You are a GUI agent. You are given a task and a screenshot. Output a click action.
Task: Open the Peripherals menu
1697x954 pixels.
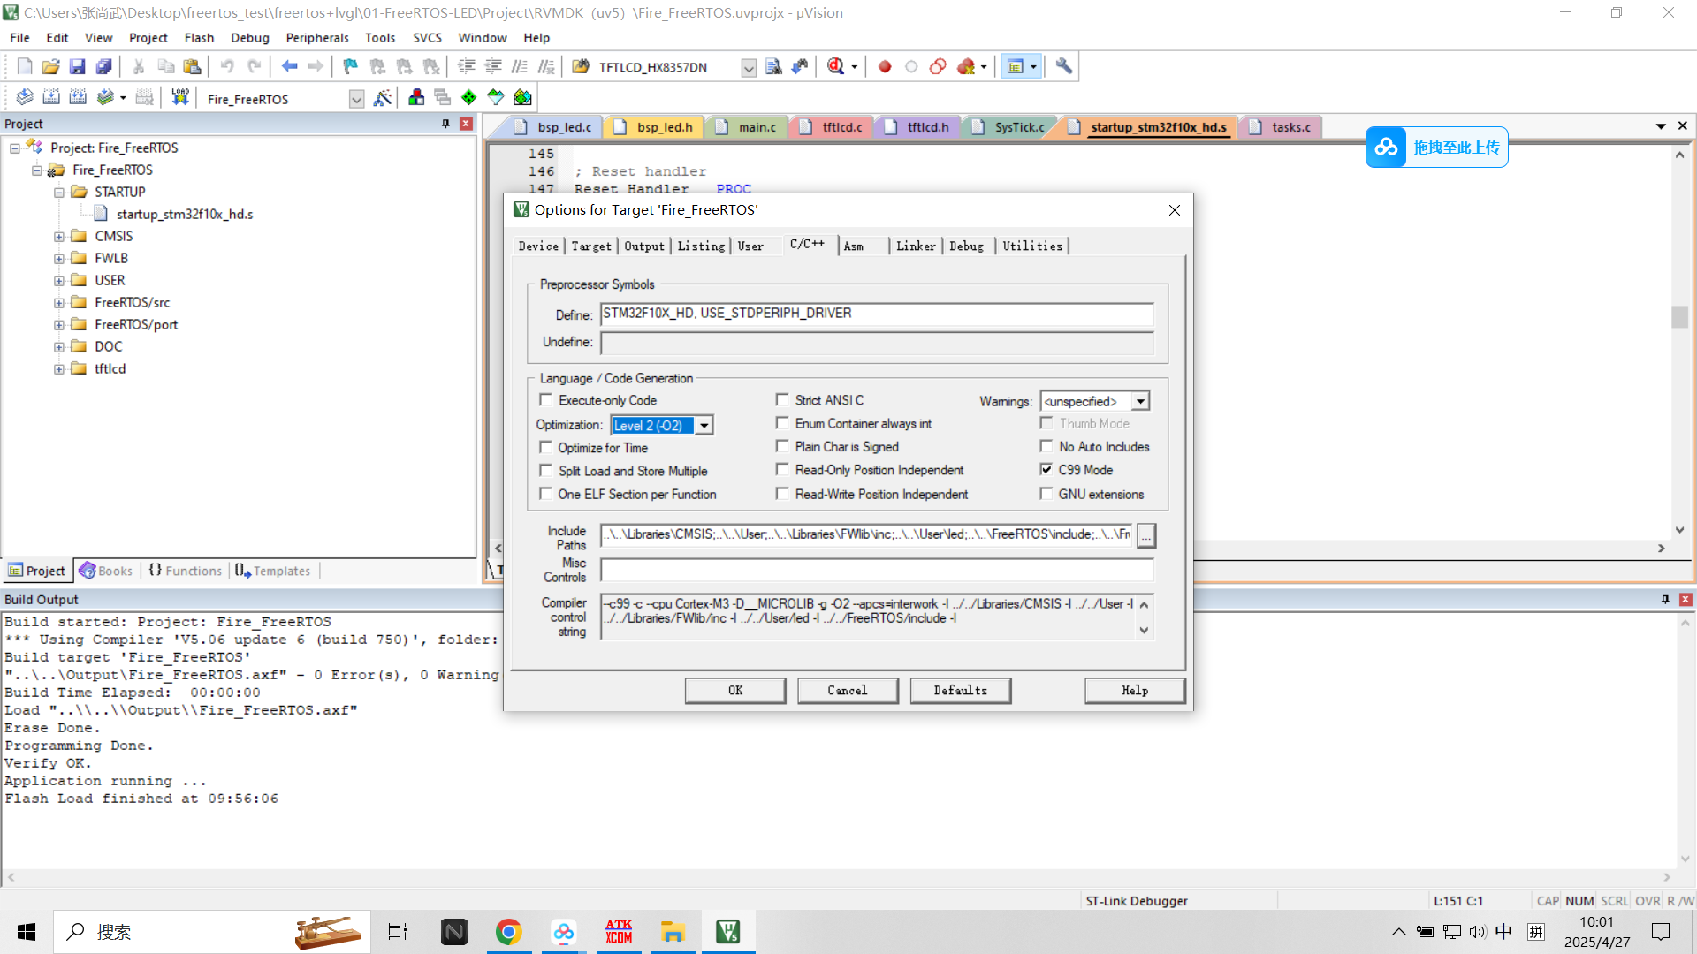[317, 38]
